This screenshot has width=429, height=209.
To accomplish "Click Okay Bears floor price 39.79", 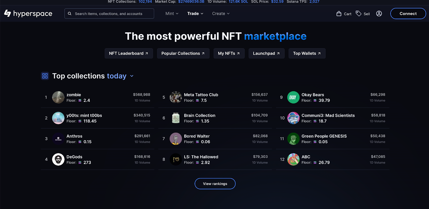I will pos(324,100).
